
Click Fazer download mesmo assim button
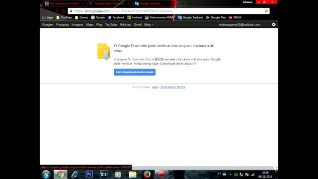click(x=135, y=72)
